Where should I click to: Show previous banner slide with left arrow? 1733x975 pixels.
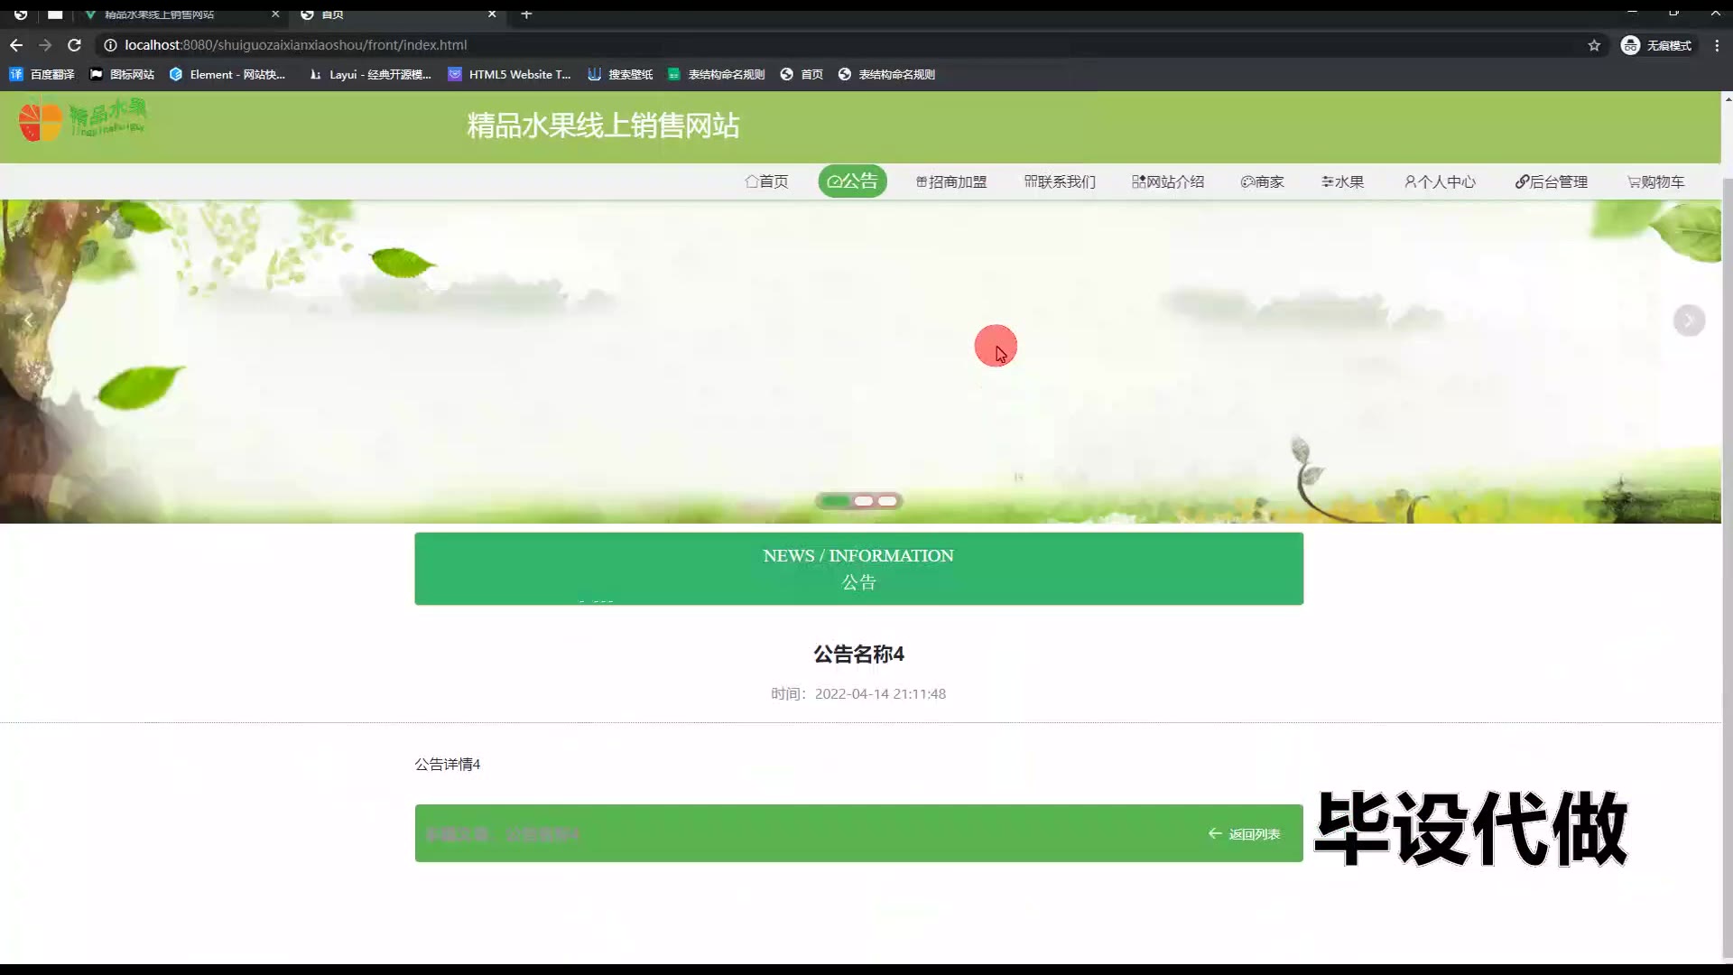click(x=29, y=320)
